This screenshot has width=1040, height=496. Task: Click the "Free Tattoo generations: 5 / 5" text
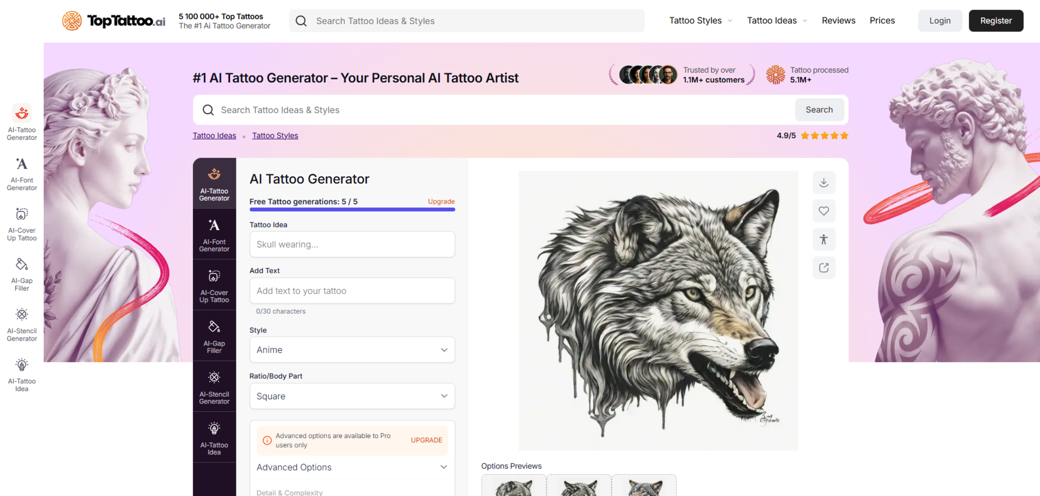[303, 202]
